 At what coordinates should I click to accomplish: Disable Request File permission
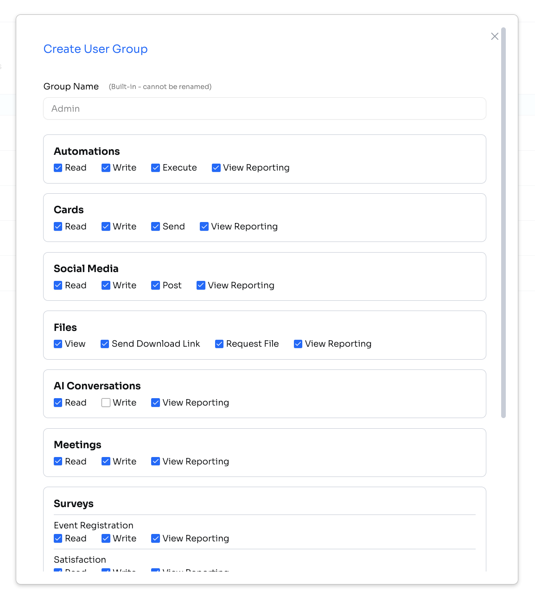pos(219,344)
